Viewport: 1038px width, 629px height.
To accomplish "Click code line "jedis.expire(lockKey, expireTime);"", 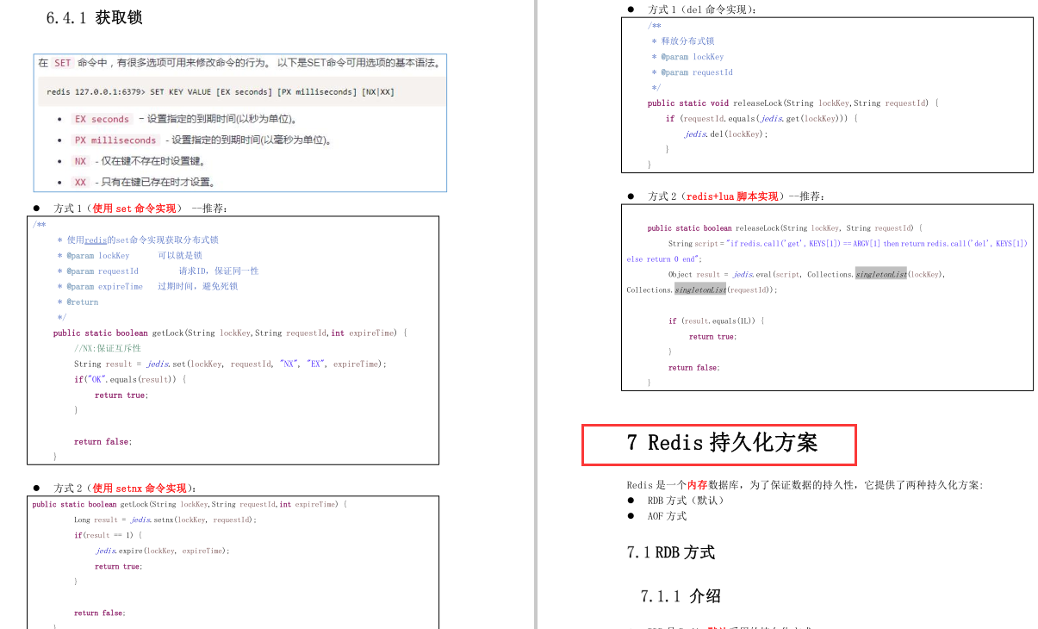I will [x=163, y=551].
